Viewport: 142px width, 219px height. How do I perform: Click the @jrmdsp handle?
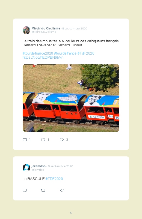38,170
